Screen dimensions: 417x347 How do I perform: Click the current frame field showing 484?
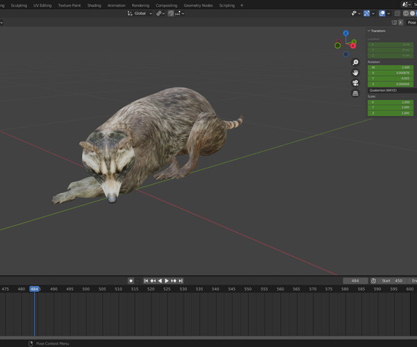click(355, 281)
